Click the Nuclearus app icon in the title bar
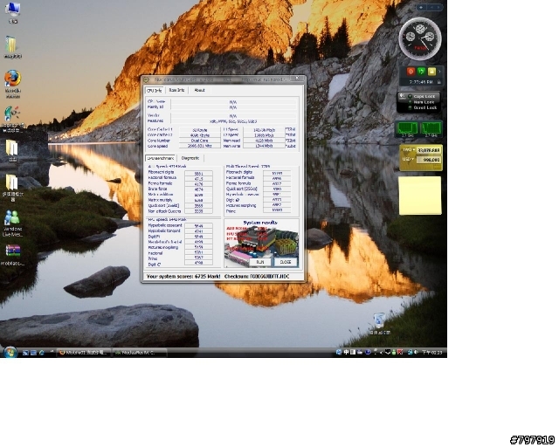The height and width of the screenshot is (447, 559). coord(146,79)
